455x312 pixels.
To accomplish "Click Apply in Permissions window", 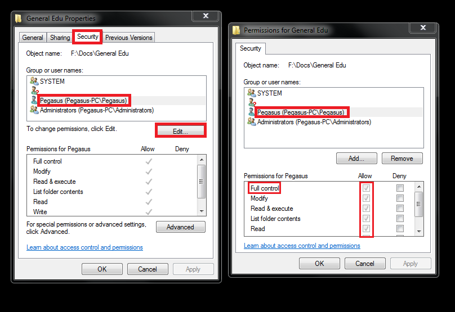I will coord(411,263).
